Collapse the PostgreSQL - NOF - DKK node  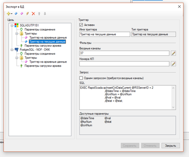pos(12,50)
